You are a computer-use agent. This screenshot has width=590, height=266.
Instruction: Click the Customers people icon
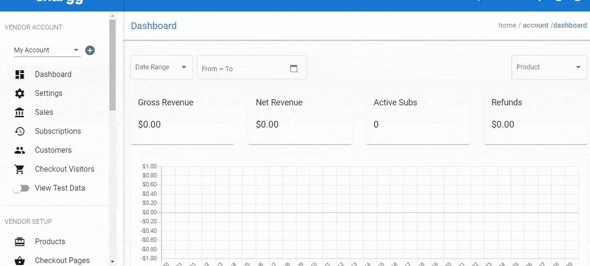[20, 150]
